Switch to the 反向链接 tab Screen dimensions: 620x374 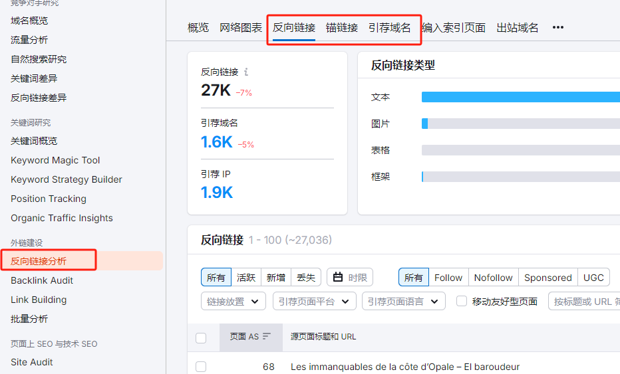click(x=294, y=28)
